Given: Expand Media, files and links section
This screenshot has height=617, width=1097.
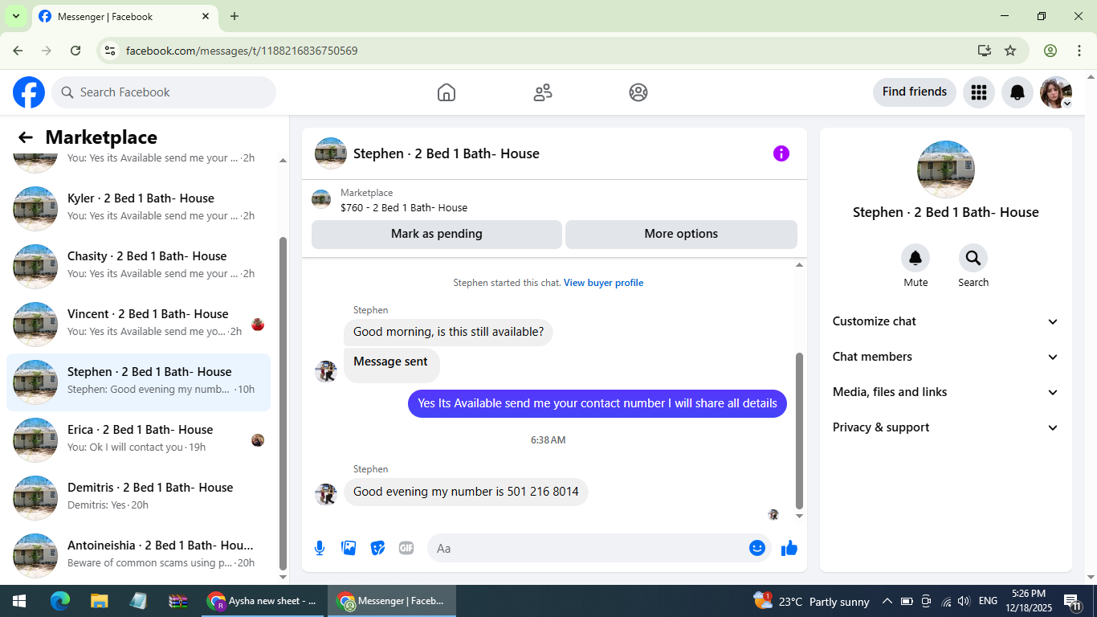Looking at the screenshot, I should pos(945,392).
